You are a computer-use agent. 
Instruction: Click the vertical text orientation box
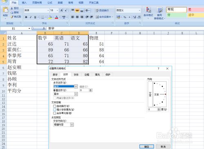[x=150, y=94]
